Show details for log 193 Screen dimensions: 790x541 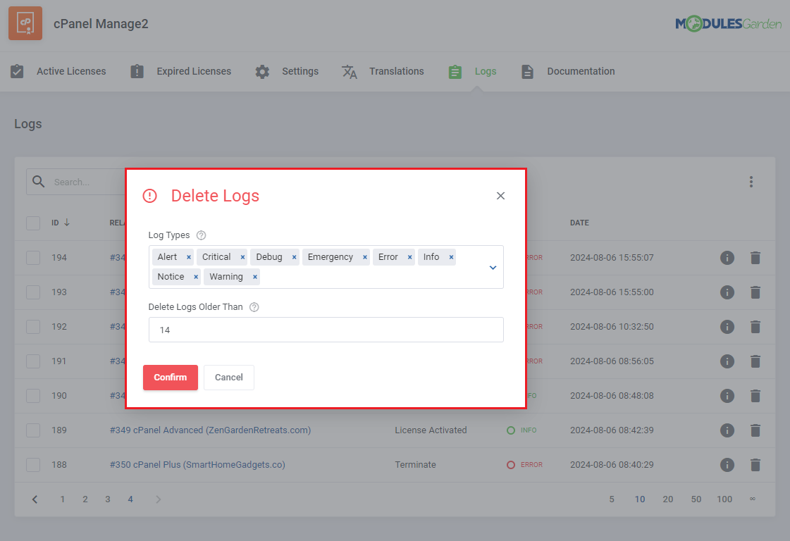tap(727, 292)
